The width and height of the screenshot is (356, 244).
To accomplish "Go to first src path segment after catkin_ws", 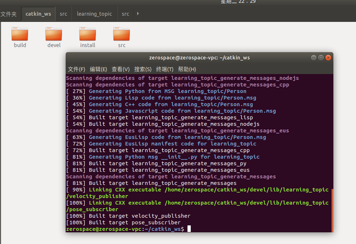I will (x=63, y=14).
